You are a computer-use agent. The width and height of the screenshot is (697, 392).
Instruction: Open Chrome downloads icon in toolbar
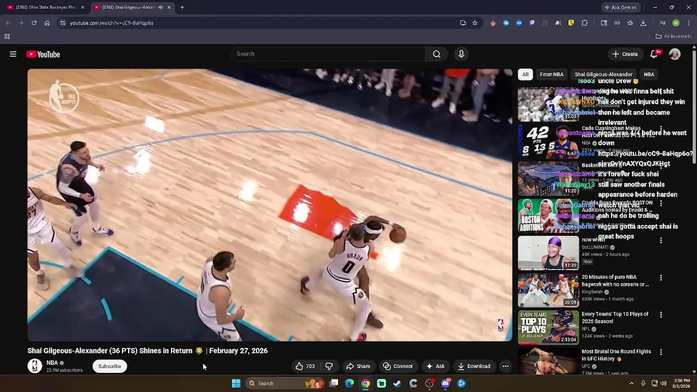pos(643,23)
